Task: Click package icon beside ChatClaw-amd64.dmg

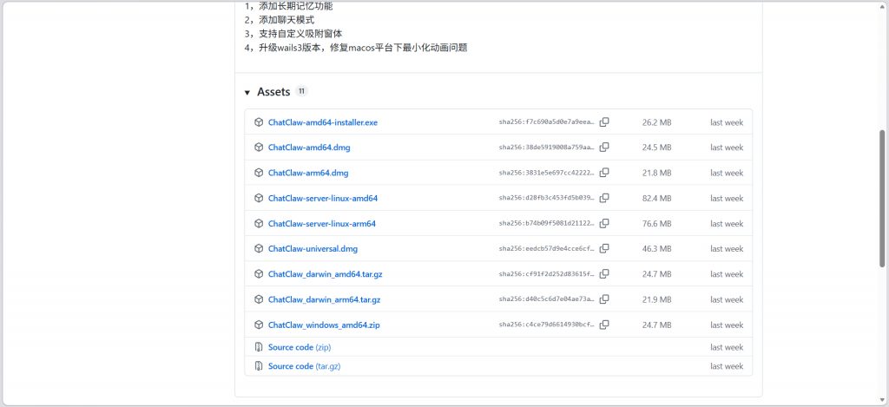Action: [259, 148]
